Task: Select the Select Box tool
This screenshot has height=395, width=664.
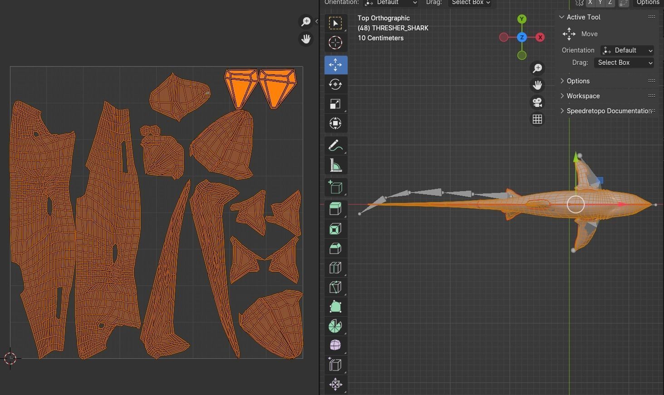Action: click(335, 23)
